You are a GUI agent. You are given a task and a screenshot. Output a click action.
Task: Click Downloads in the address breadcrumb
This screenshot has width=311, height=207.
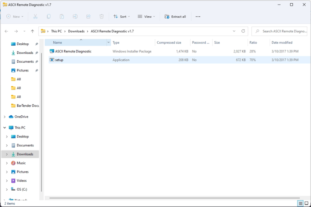[x=76, y=31]
